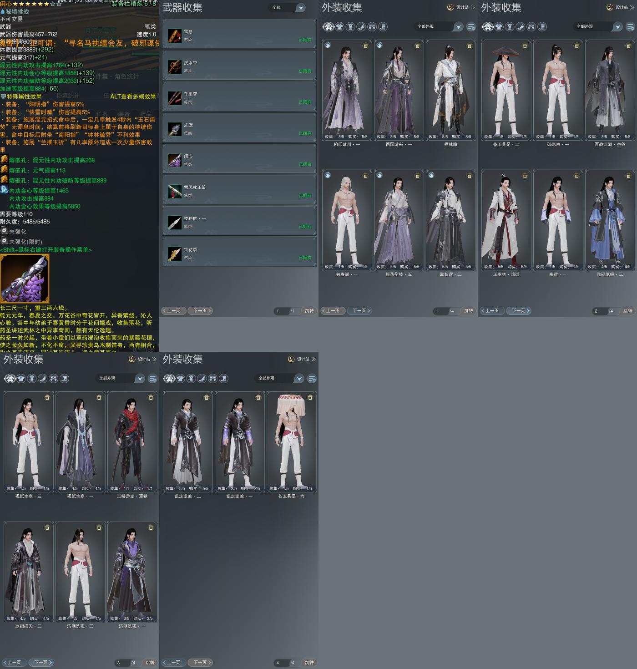Expand 设计站 on outfit page 4

coord(302,359)
